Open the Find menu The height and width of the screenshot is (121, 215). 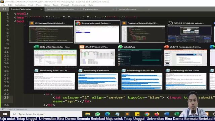pyautogui.click(x=31, y=5)
